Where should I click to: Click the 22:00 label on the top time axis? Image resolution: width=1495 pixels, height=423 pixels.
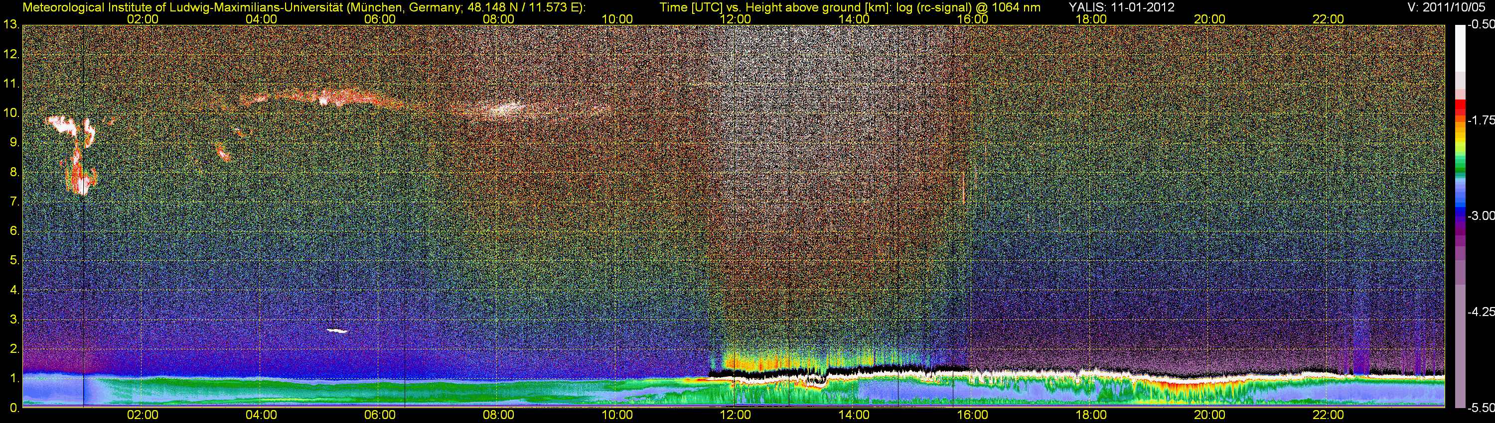point(1328,19)
